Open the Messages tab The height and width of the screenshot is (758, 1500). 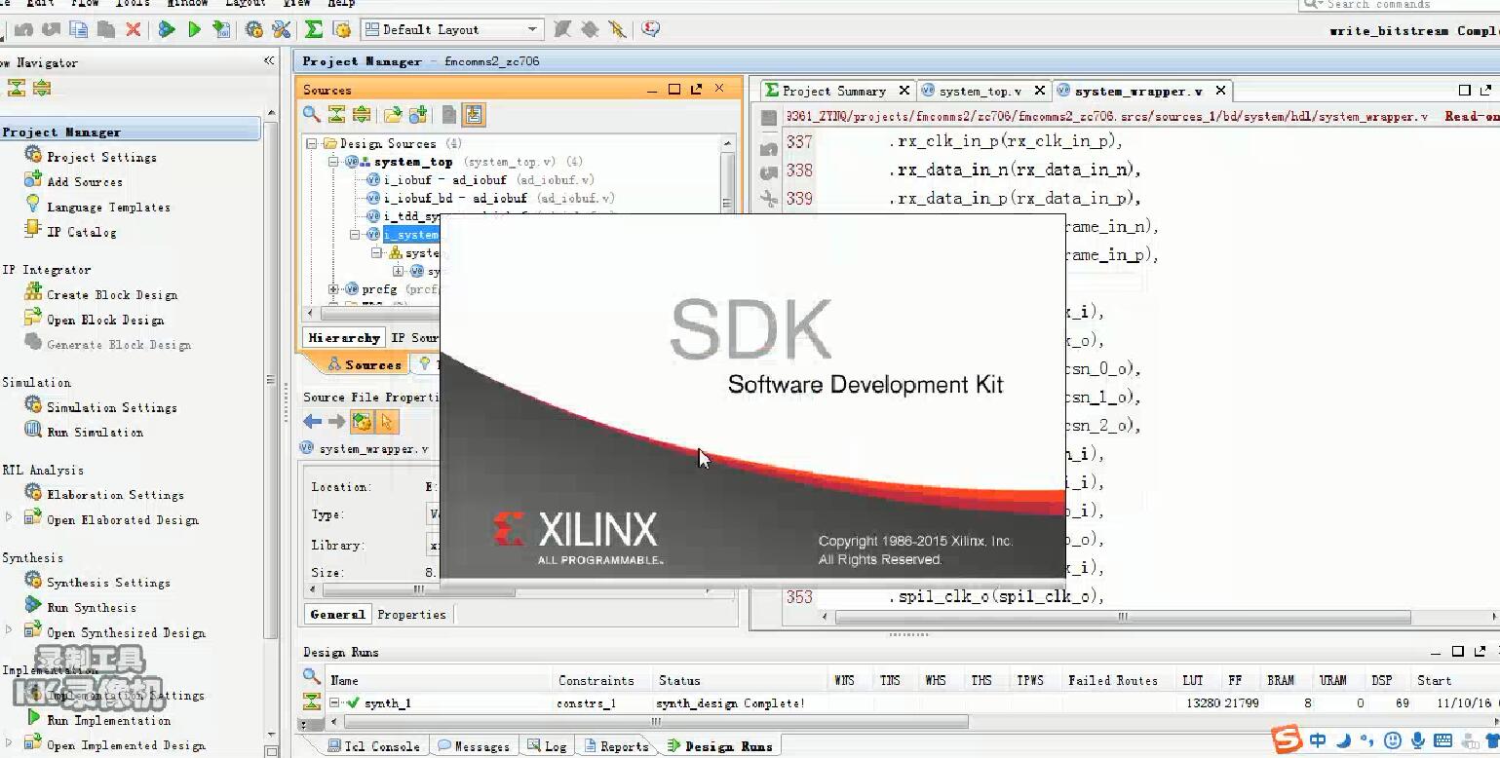coord(474,746)
